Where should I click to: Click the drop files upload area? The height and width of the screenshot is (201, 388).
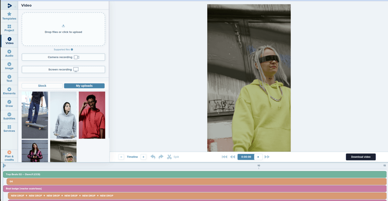tap(63, 29)
